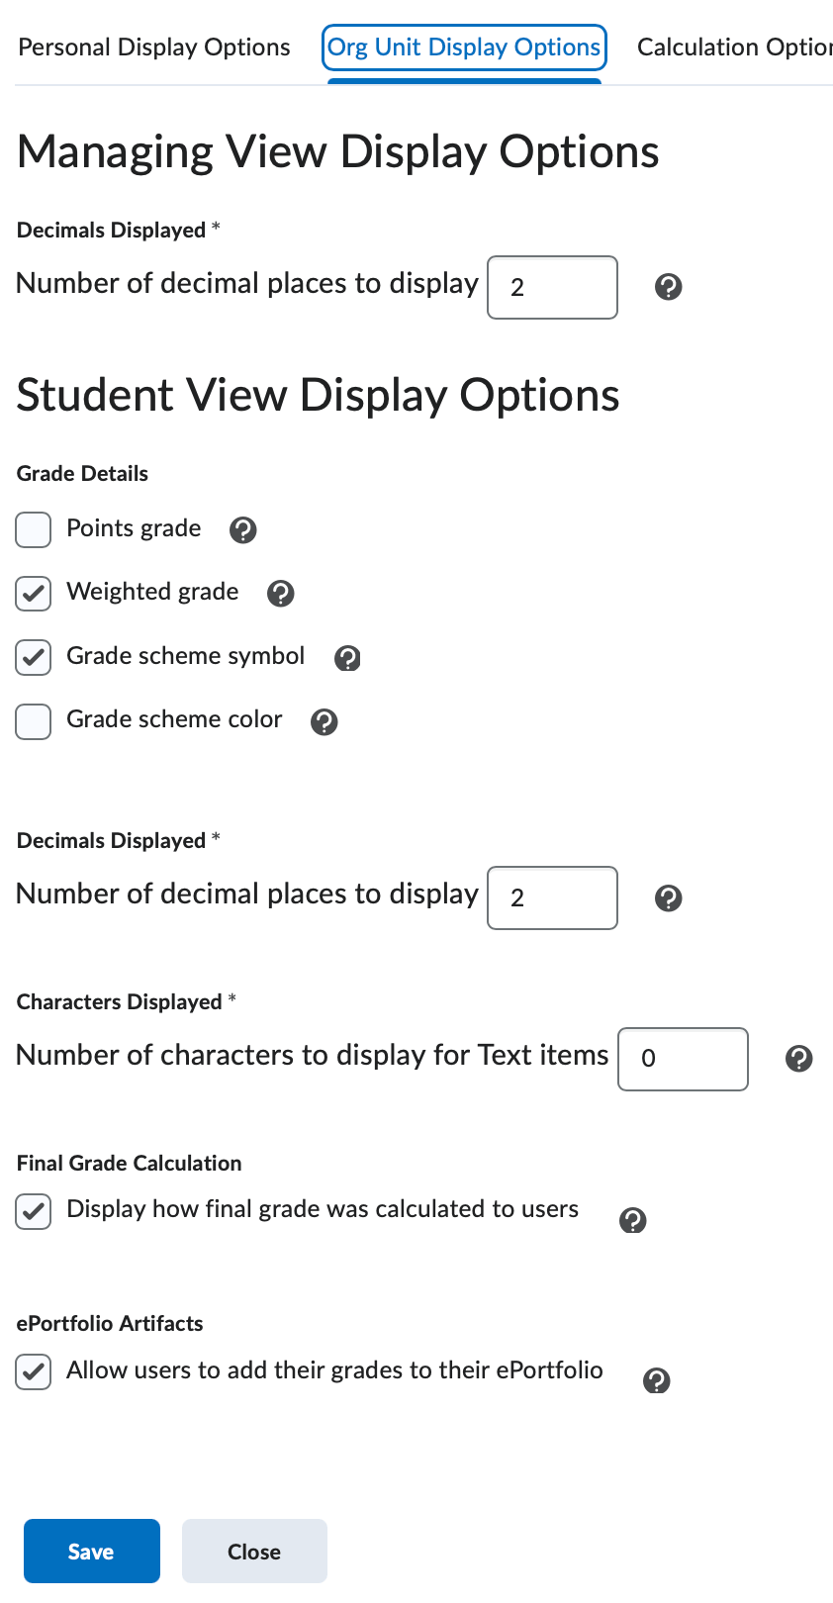Enable the Points grade checkbox
This screenshot has height=1603, width=833.
(33, 530)
